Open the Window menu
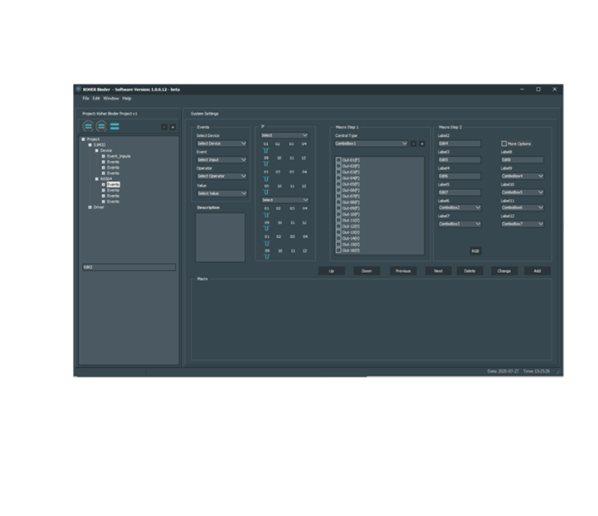This screenshot has width=598, height=516. point(111,98)
